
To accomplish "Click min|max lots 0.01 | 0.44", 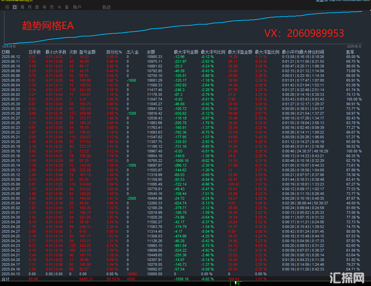I will point(54,246).
